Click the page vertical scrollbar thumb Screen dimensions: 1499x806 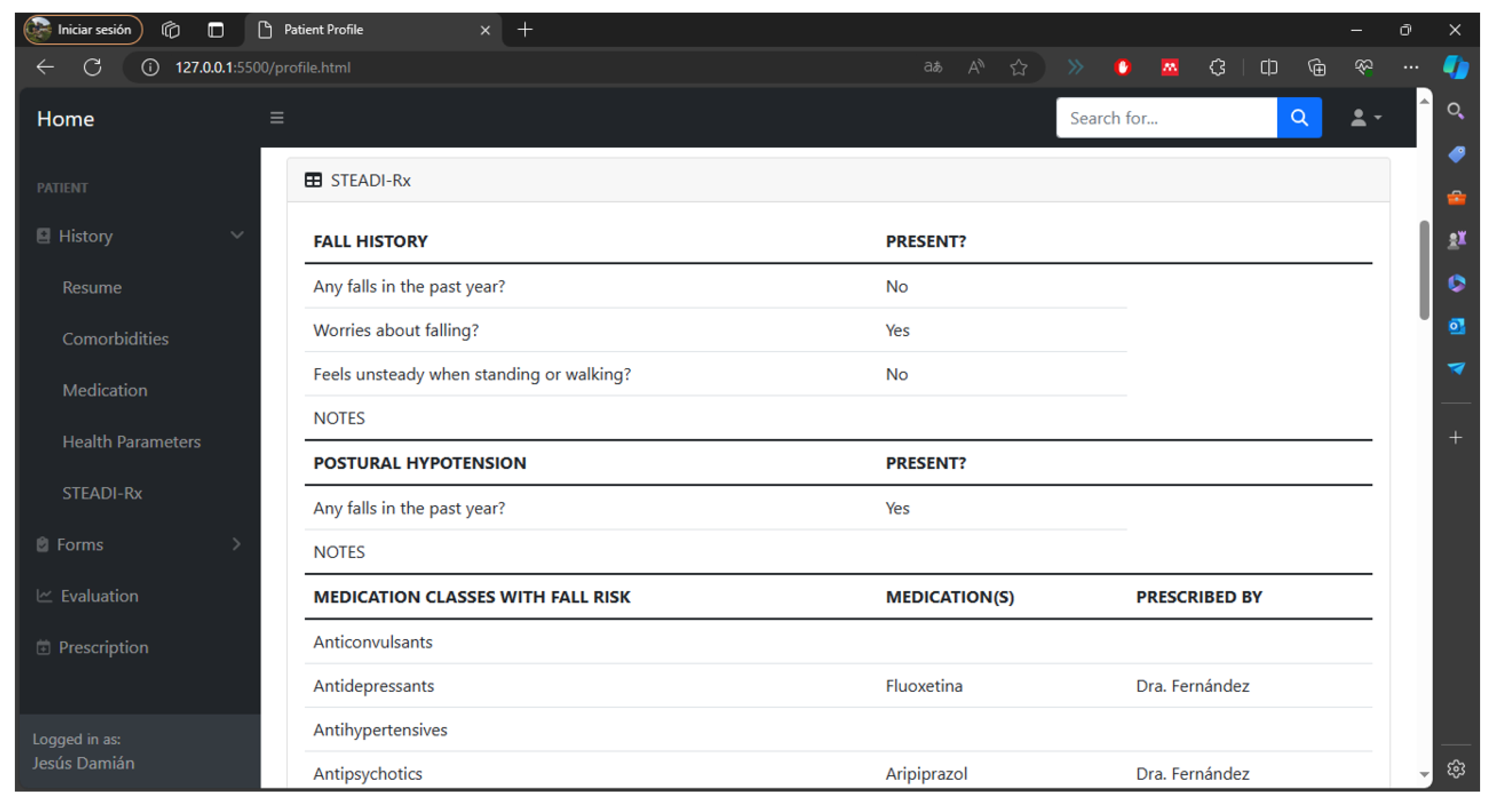coord(1424,271)
